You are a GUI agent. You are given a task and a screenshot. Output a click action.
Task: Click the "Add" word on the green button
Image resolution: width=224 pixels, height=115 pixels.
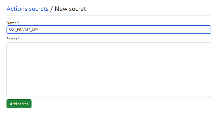tap(13, 104)
